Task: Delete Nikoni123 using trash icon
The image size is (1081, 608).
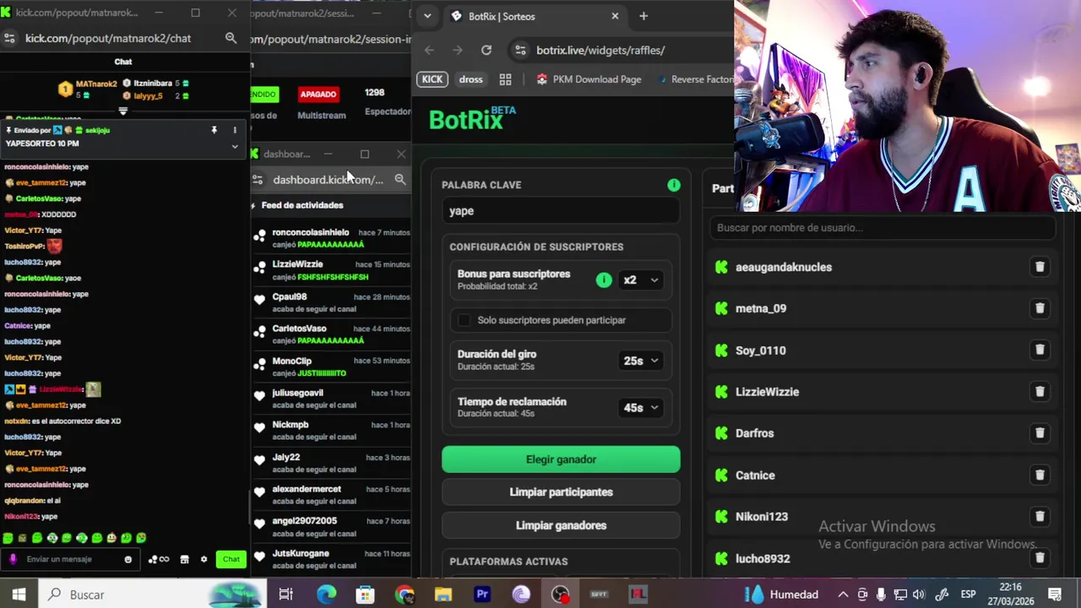Action: tap(1040, 516)
